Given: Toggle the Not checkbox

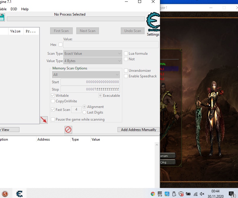Looking at the screenshot, I should [126, 59].
